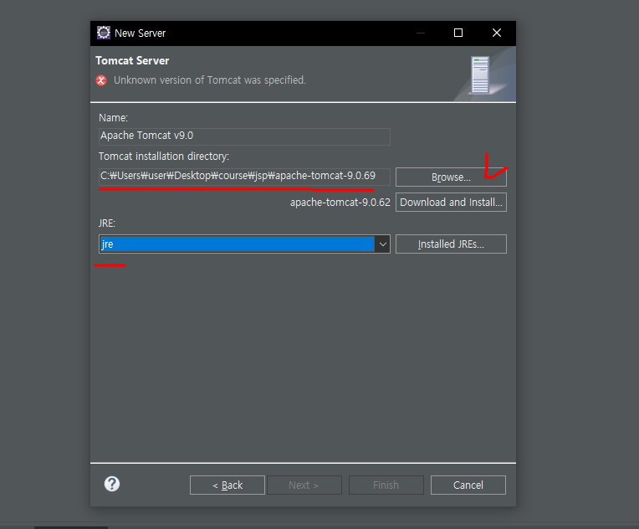Go back with the < Back button
The height and width of the screenshot is (529, 639).
coord(227,485)
